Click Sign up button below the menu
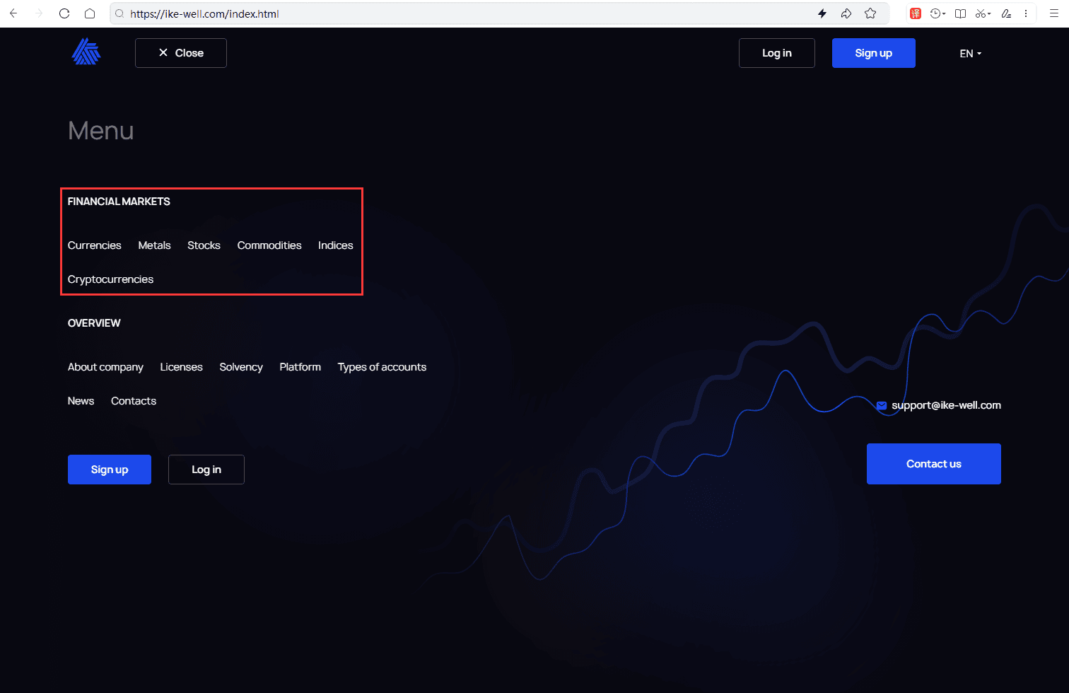The height and width of the screenshot is (693, 1069). [x=110, y=470]
